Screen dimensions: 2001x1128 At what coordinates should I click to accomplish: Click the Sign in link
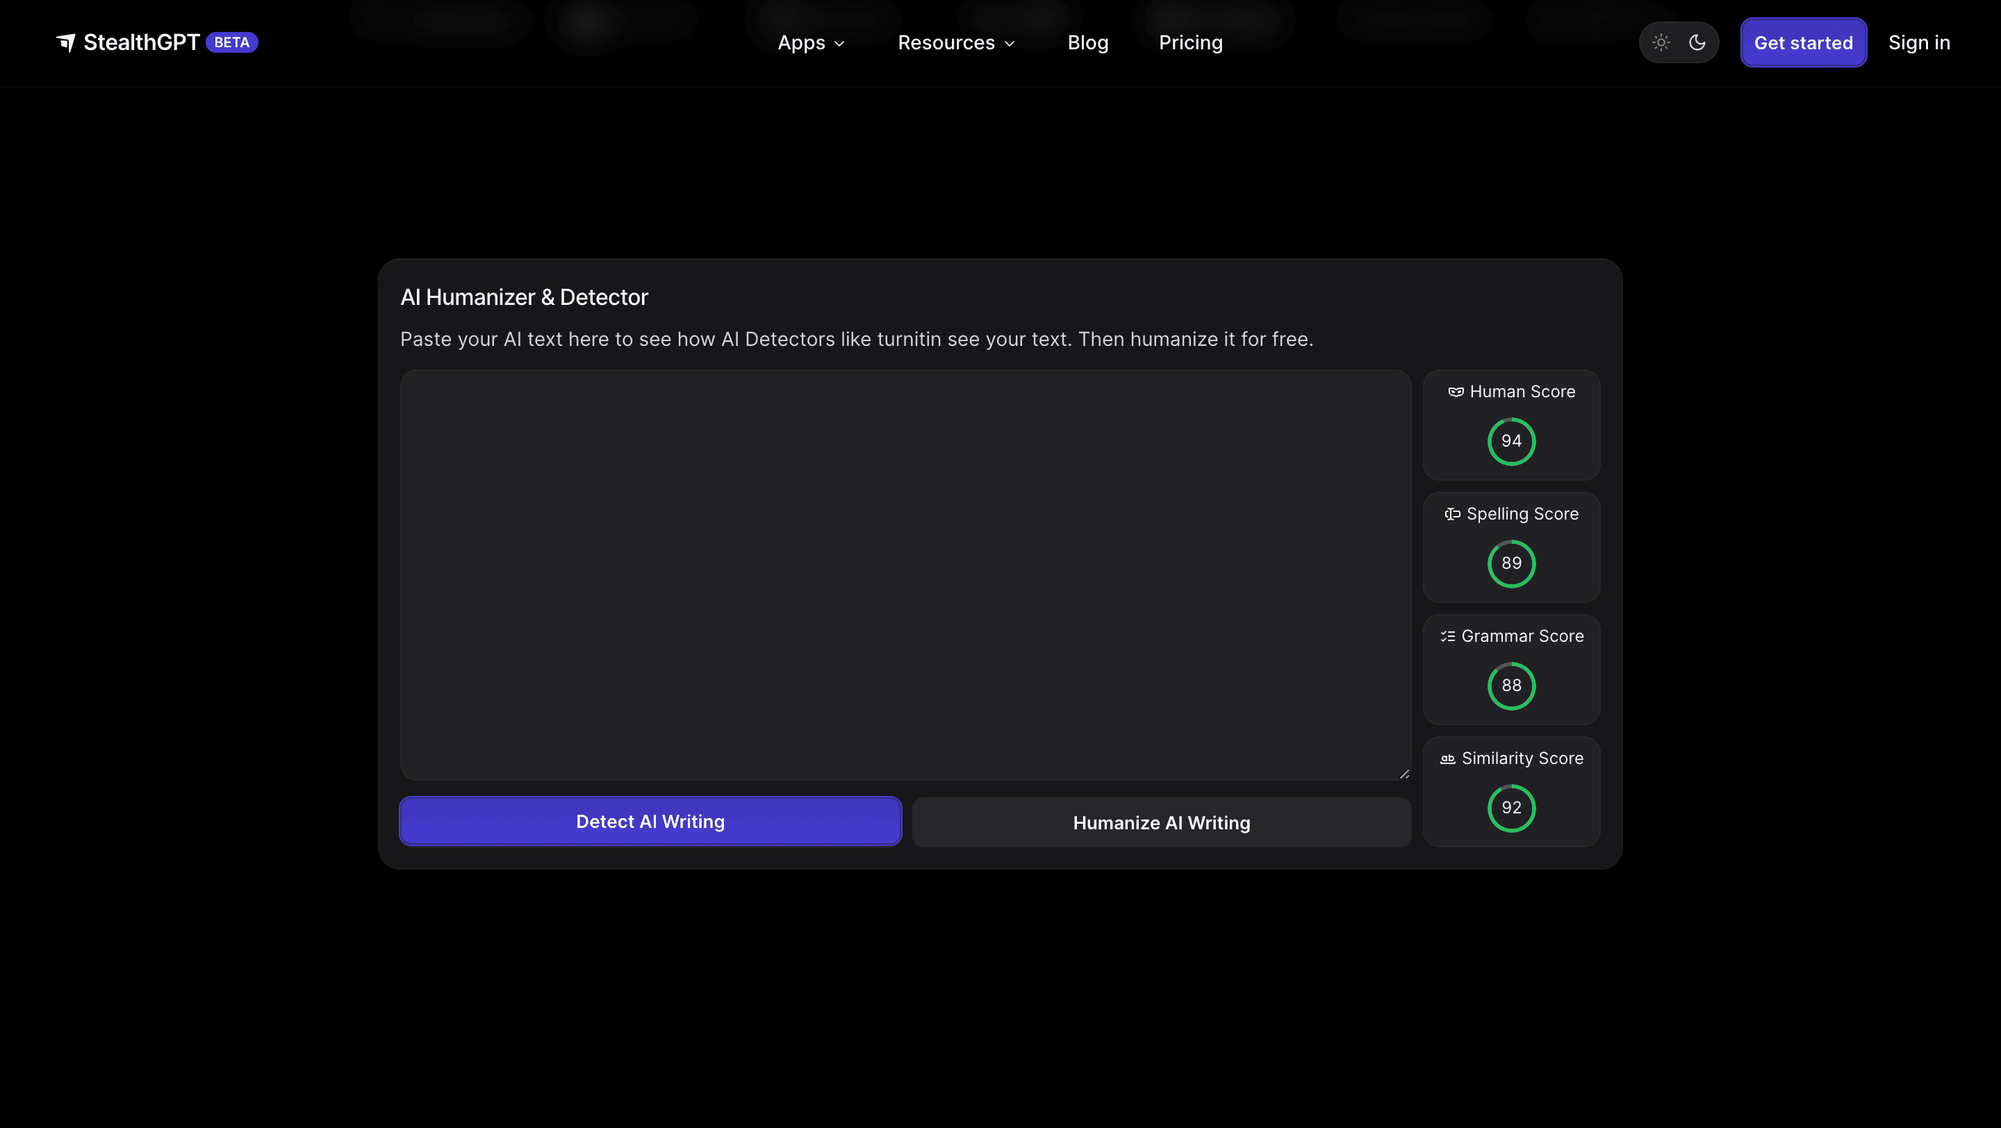click(x=1918, y=42)
